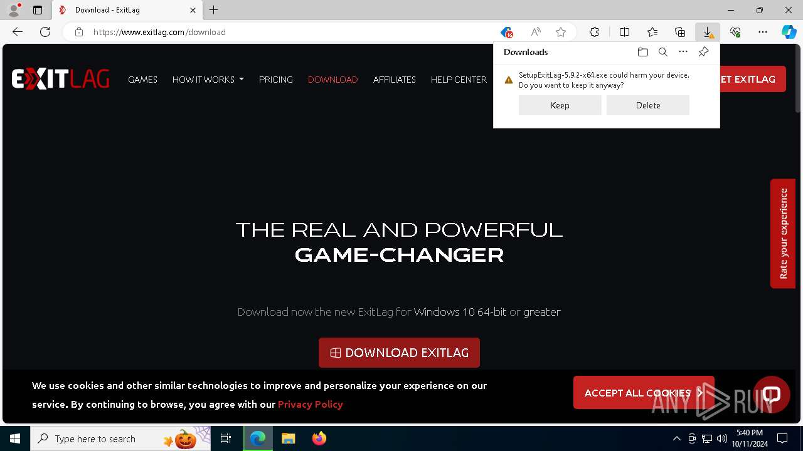
Task: Go back with the browser back arrow
Action: [18, 32]
